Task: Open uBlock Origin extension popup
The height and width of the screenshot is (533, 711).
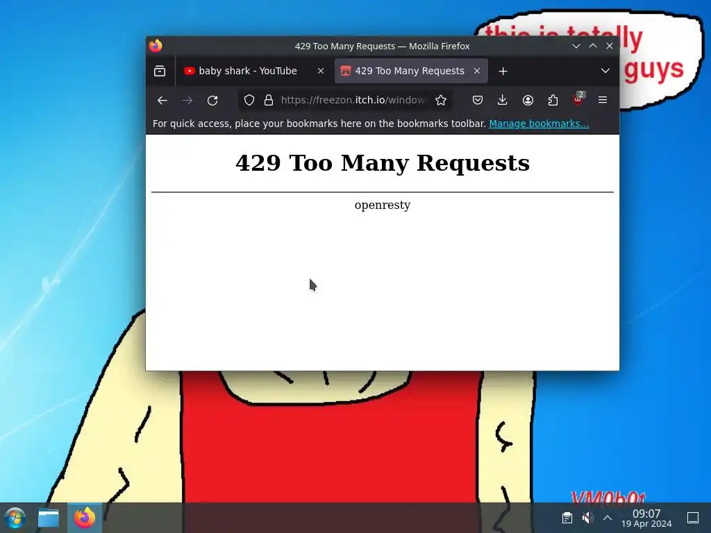Action: click(x=578, y=100)
